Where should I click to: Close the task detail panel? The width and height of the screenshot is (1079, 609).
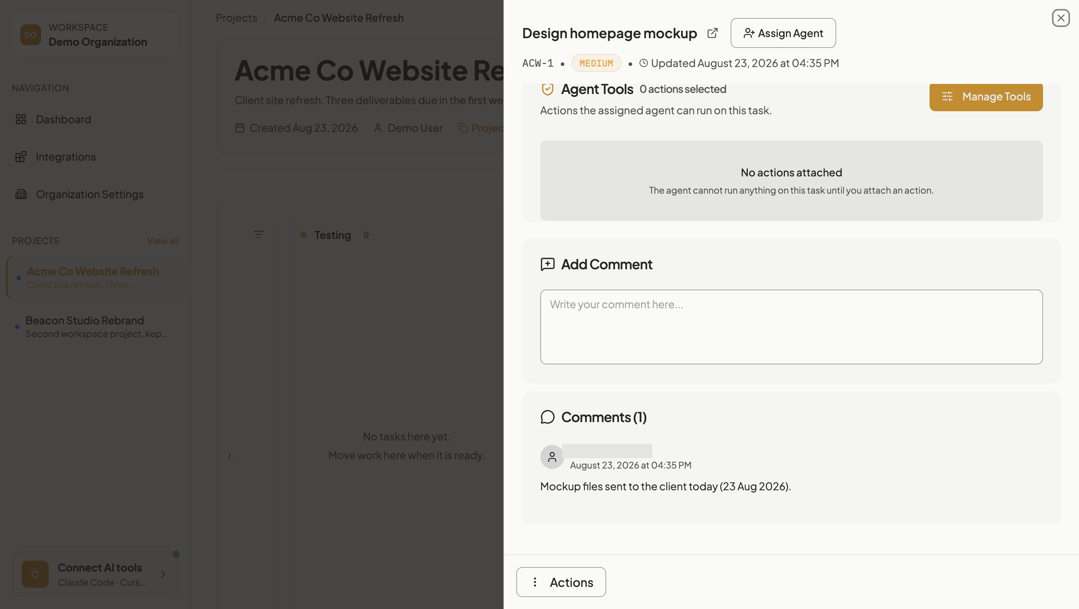[1061, 18]
